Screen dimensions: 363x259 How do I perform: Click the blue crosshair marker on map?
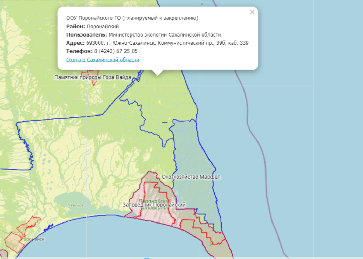tap(165, 122)
